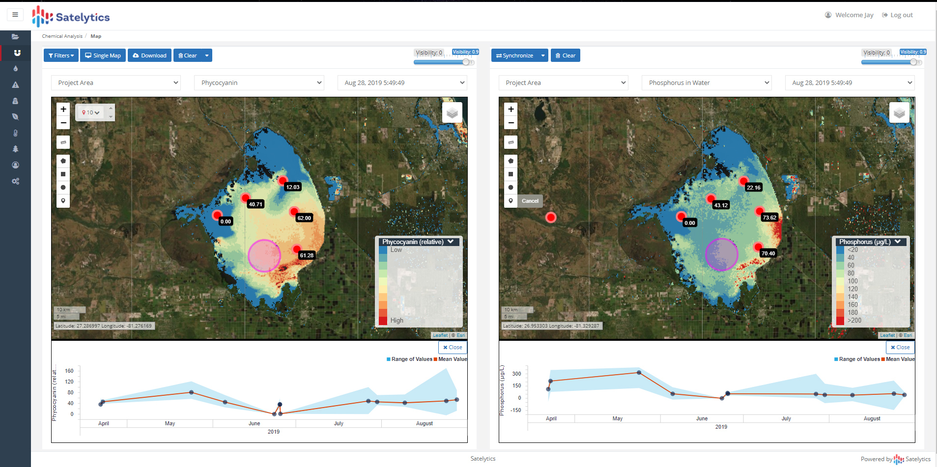
Task: Open left date dropdown Aug 28, 2019
Action: [x=402, y=82]
